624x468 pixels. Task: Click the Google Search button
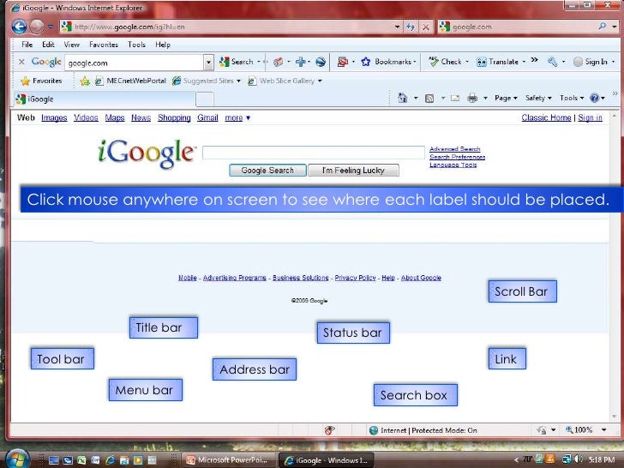pyautogui.click(x=267, y=171)
